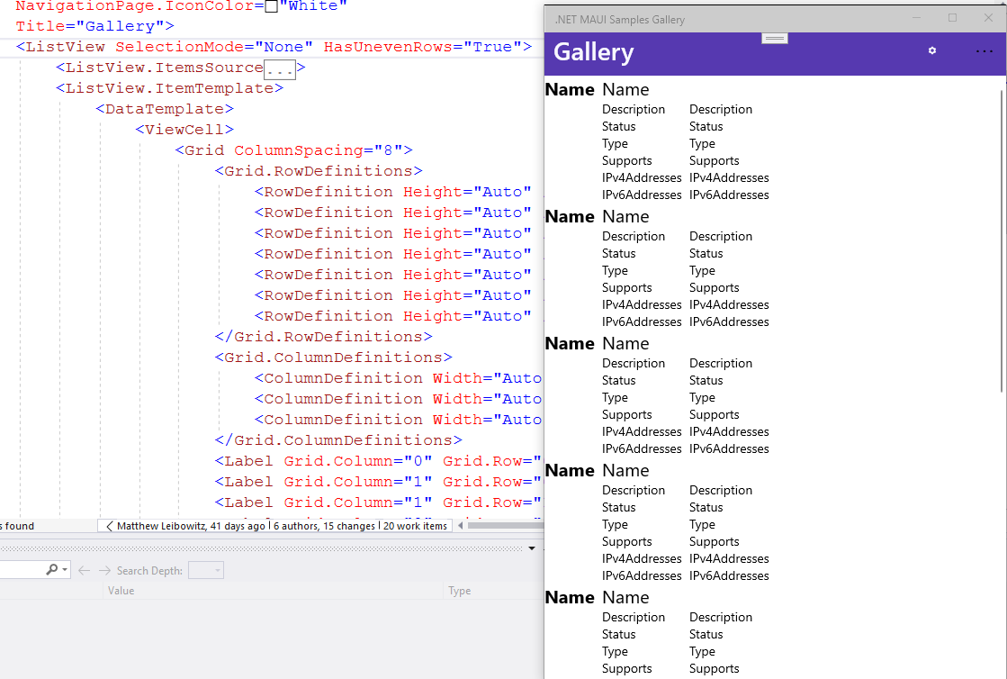Click the Type column header
This screenshot has height=679, width=1007.
[x=459, y=590]
